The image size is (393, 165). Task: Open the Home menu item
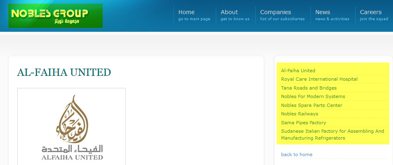194,15
